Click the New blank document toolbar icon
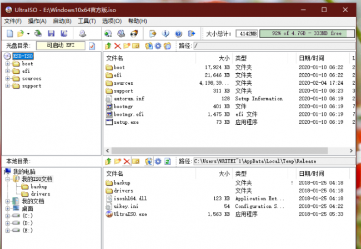This screenshot has height=249, width=361. (x=9, y=34)
